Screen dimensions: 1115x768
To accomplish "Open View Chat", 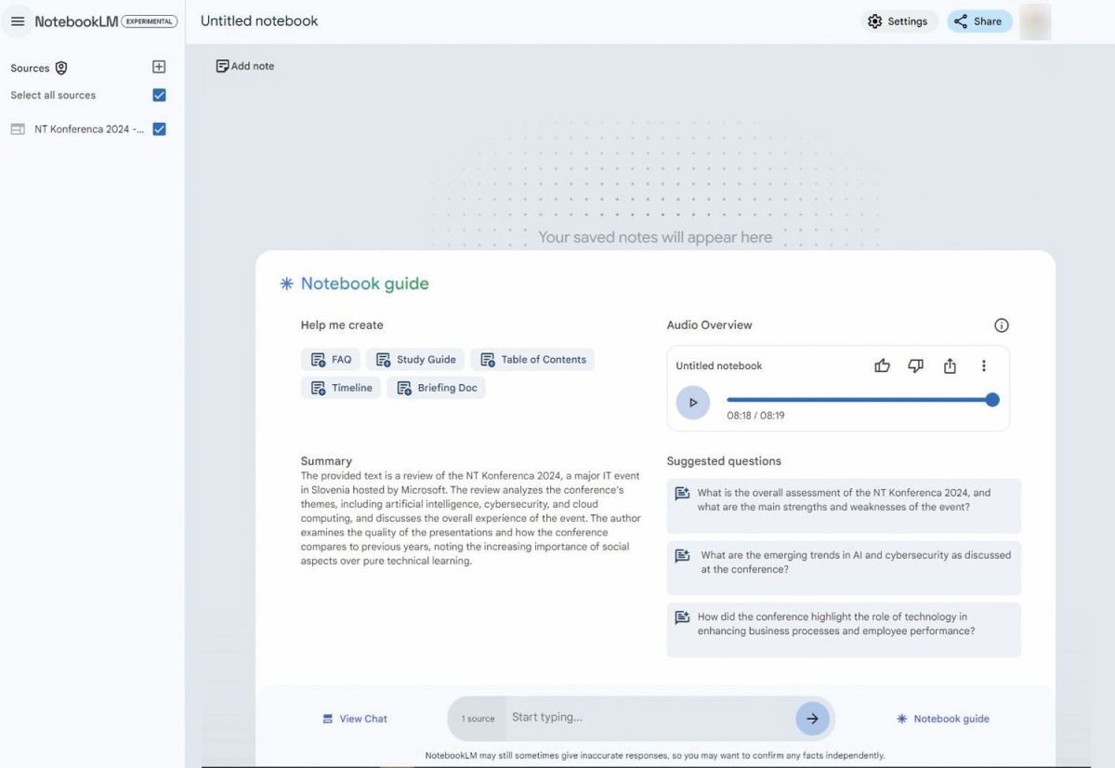I will pos(355,719).
